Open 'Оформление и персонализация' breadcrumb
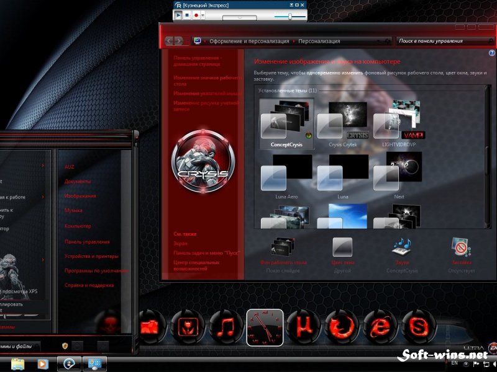This screenshot has width=497, height=372. 249,41
